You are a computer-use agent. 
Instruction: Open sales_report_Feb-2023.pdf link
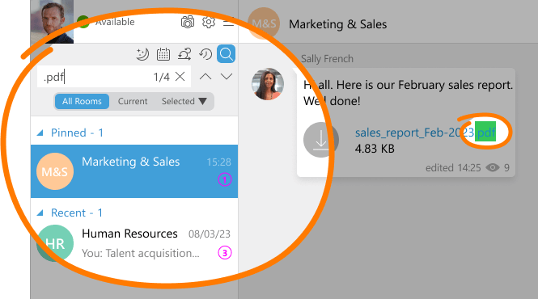coord(426,133)
